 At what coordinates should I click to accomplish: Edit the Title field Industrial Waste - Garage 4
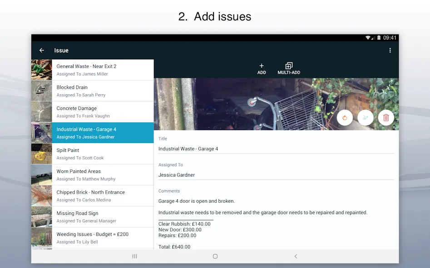click(x=276, y=149)
